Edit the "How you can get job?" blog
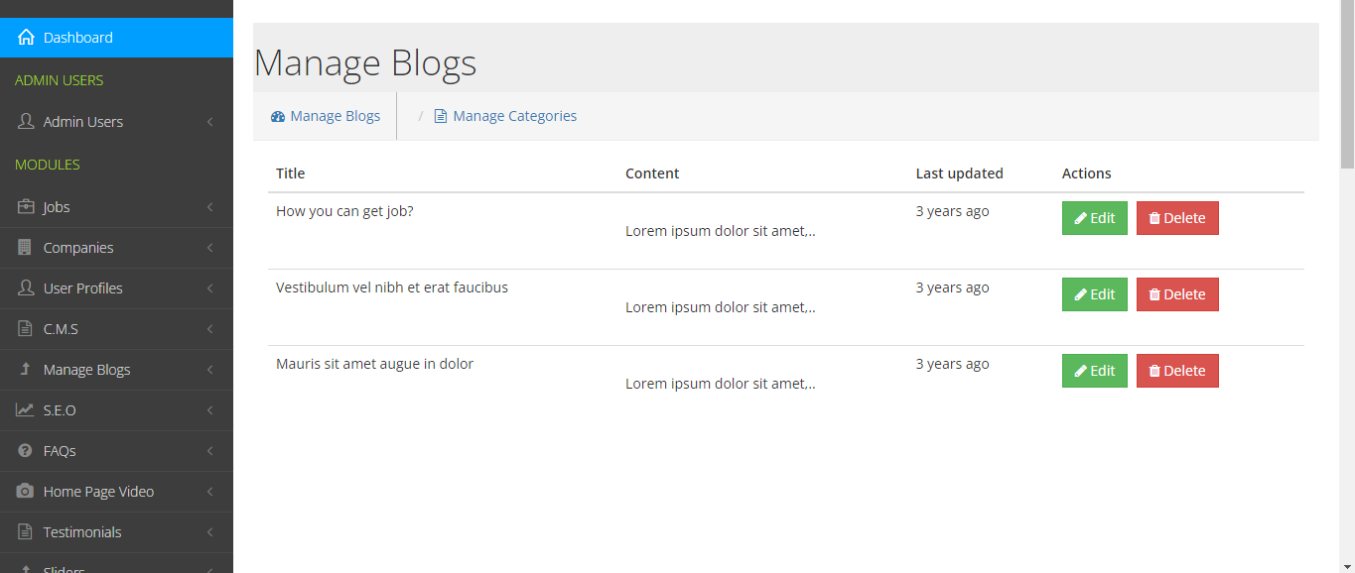Image resolution: width=1355 pixels, height=573 pixels. [1094, 218]
